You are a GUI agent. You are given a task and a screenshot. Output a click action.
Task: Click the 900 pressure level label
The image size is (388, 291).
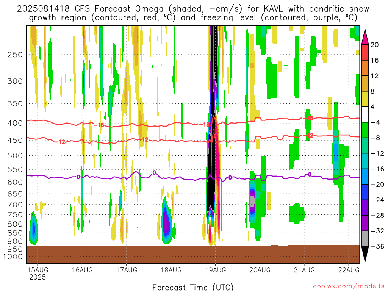pos(15,241)
